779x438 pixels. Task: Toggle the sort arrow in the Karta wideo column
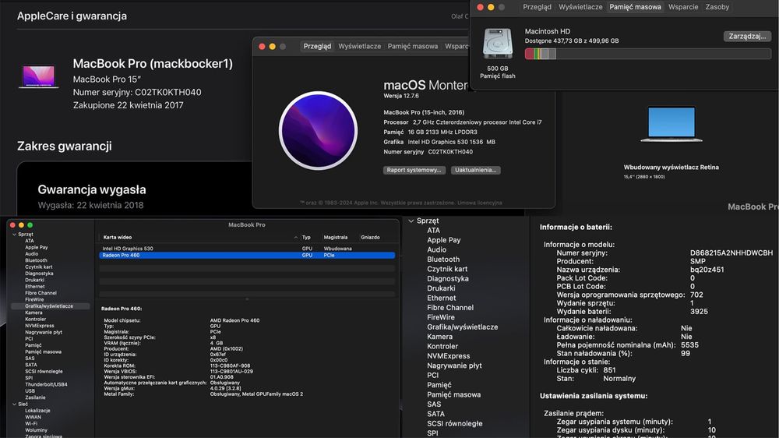[x=295, y=238]
